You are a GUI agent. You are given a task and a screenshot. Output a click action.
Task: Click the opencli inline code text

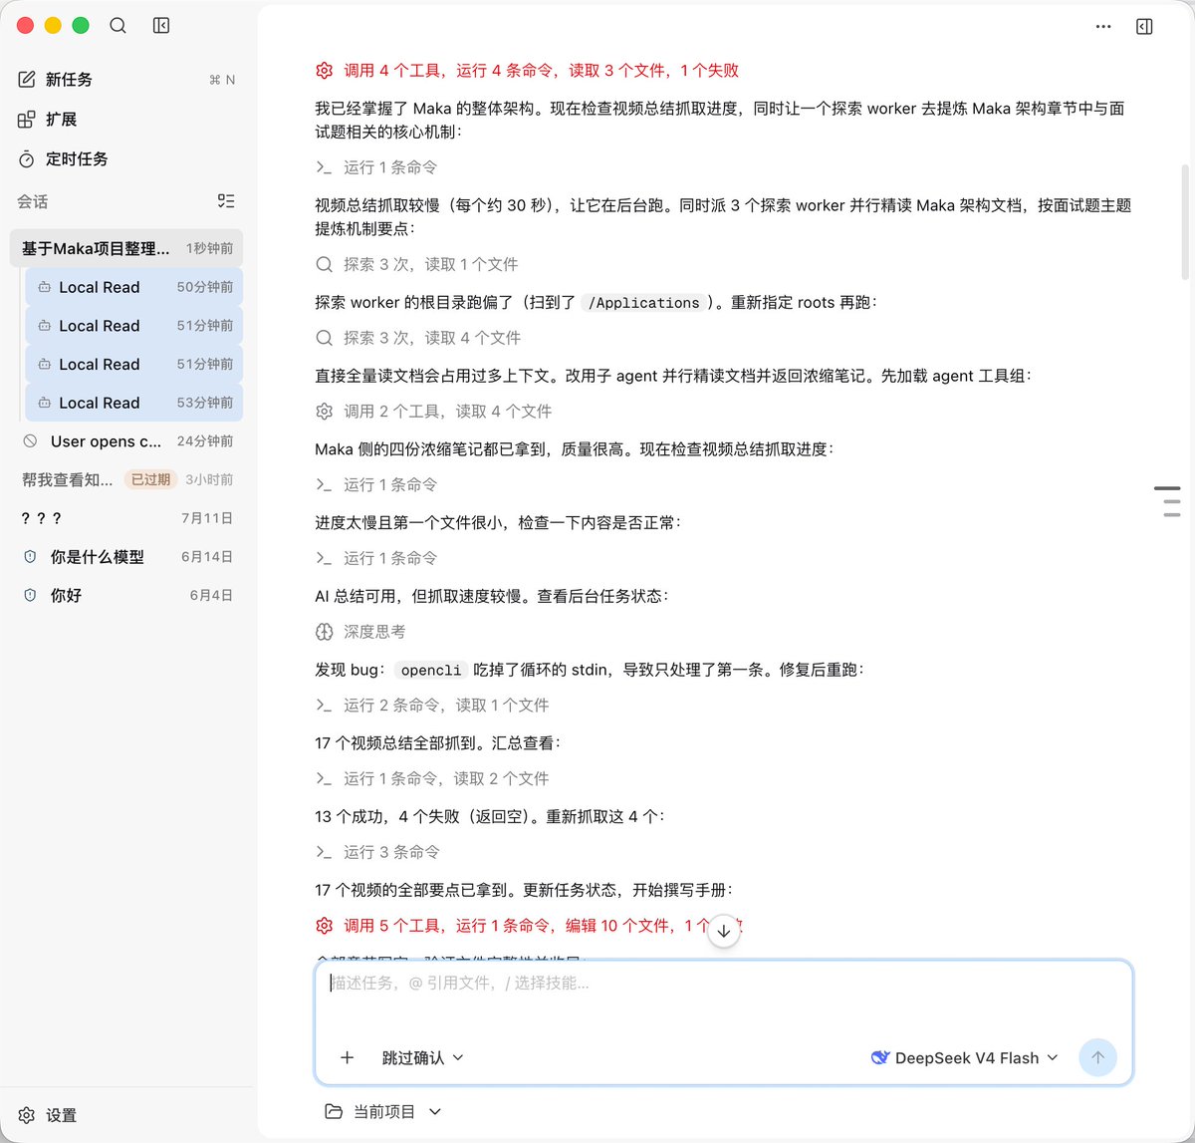[x=431, y=671]
